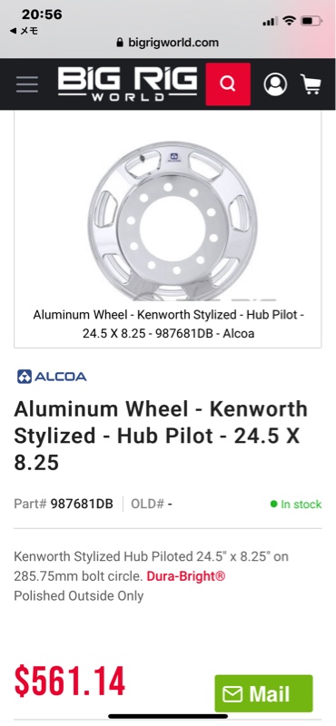
Task: Tap the OLD# field label
Action: [x=148, y=504]
